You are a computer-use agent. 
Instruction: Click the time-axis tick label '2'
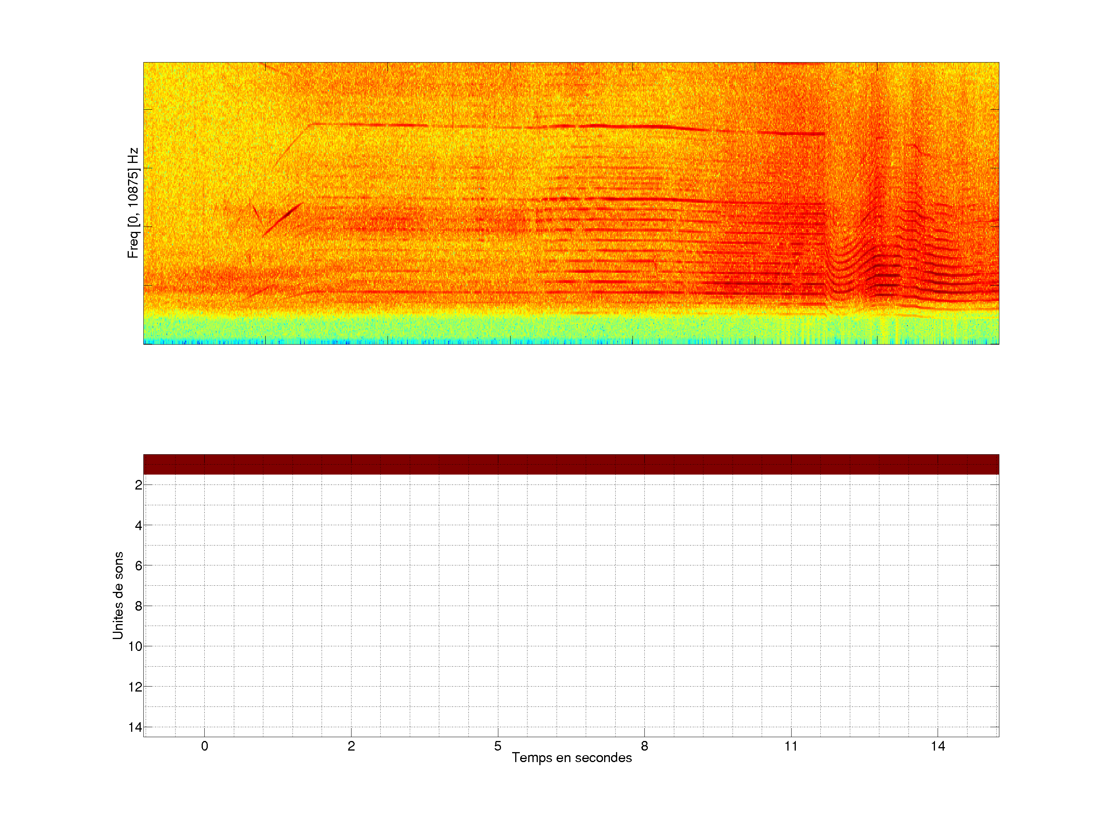(352, 746)
